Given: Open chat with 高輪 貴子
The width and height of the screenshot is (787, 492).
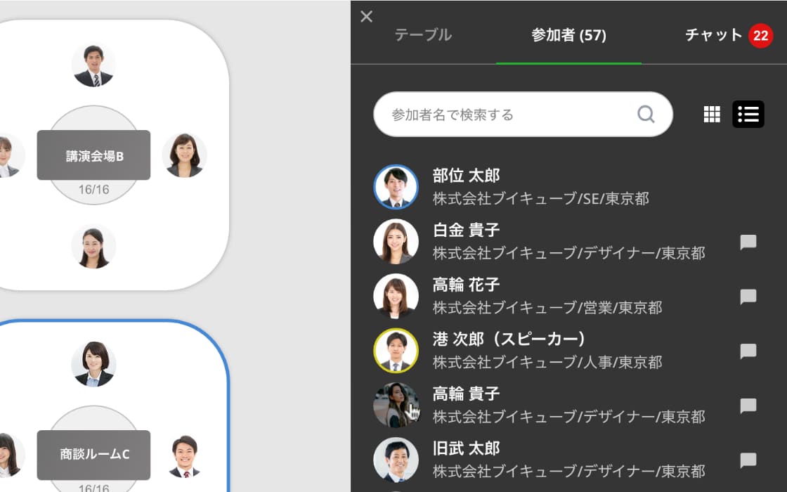Looking at the screenshot, I should (748, 405).
